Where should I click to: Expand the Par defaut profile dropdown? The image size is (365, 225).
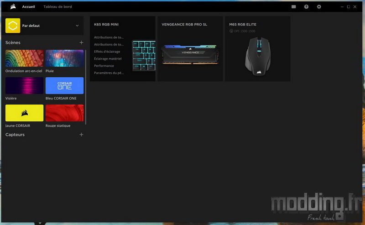click(x=77, y=26)
